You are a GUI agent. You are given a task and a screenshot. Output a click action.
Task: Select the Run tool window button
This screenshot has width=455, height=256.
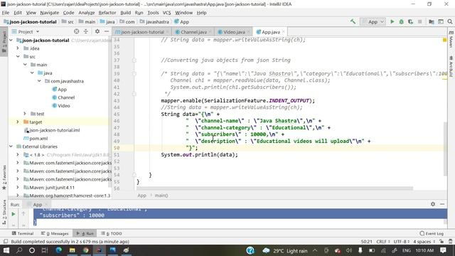point(85,233)
